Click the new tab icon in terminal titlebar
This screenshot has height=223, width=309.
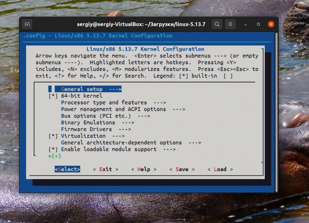click(x=27, y=24)
